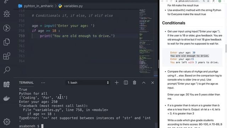Click 'You are left with 3 years' line
This screenshot has width=227, height=128.
194,63
